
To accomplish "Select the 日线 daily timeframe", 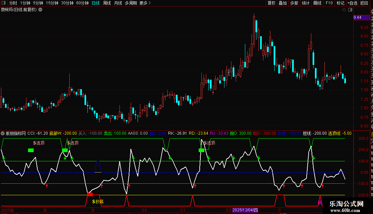I will click(x=96, y=3).
